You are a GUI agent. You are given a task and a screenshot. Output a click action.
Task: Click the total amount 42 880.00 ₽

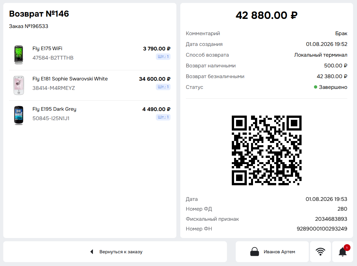pyautogui.click(x=267, y=15)
